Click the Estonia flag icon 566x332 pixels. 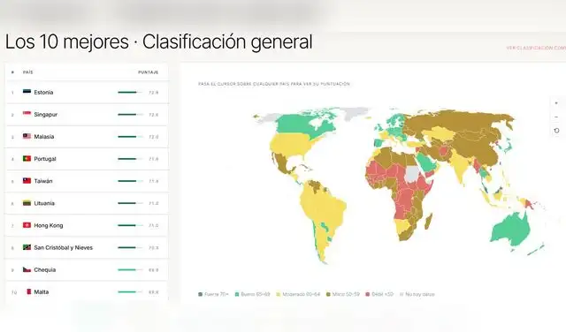[x=27, y=92]
